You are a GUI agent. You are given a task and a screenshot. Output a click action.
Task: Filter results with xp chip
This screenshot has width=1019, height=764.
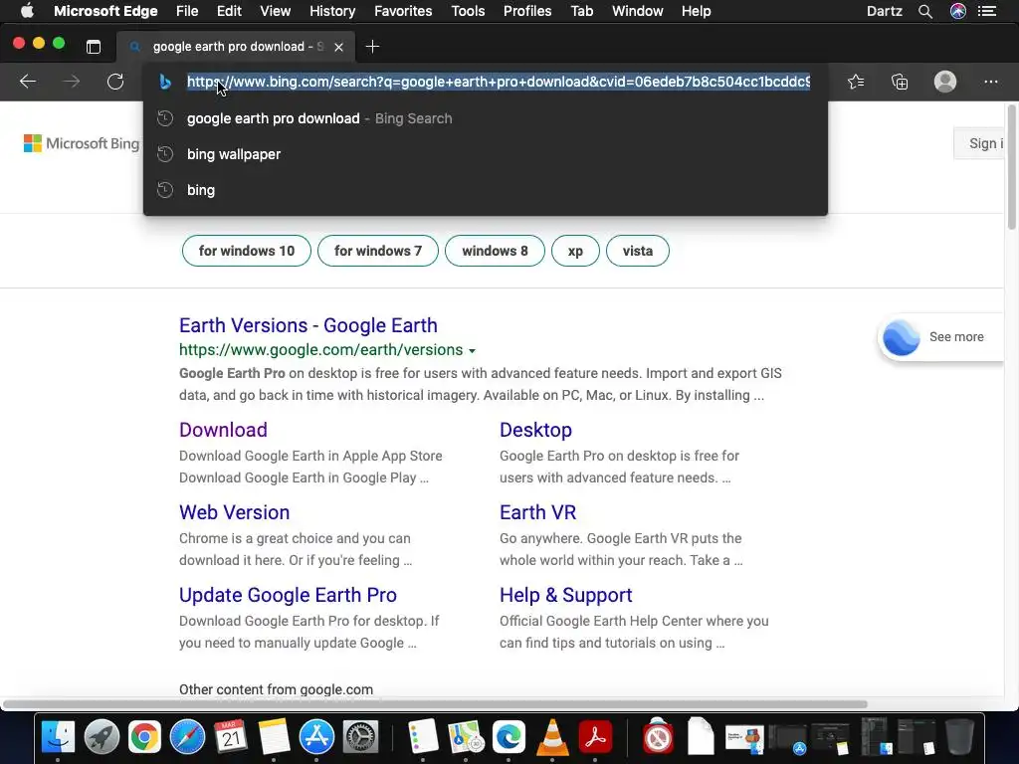575,251
